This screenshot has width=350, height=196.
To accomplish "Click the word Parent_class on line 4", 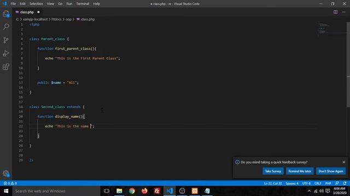I will (x=53, y=39).
